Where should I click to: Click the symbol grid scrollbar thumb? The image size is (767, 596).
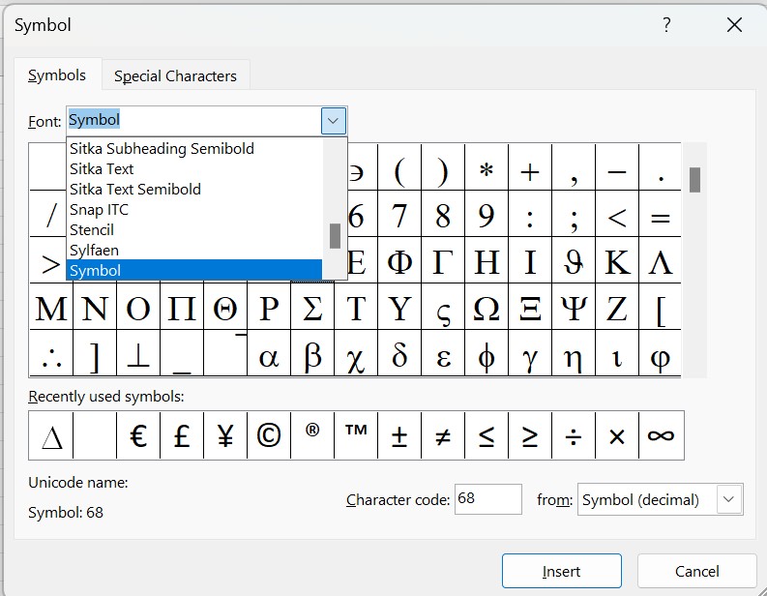(694, 180)
